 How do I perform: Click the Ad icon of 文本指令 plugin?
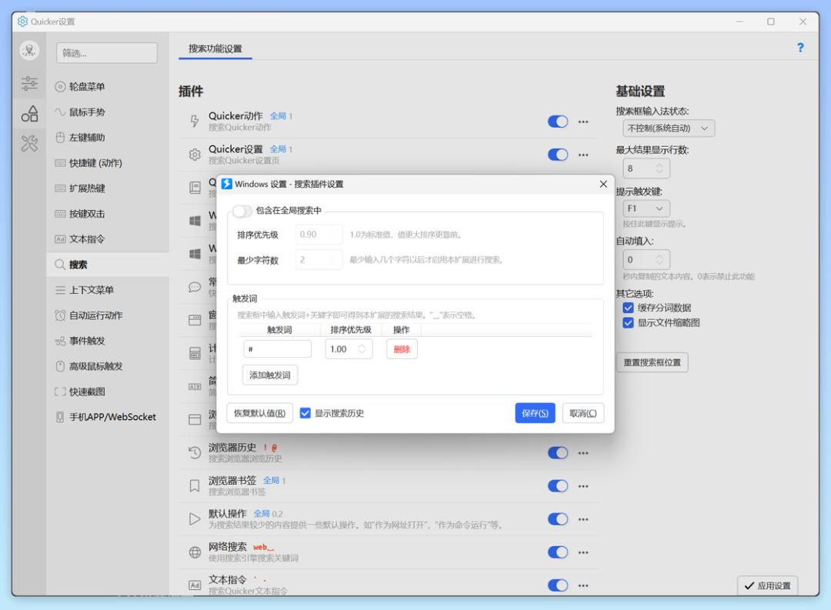195,585
